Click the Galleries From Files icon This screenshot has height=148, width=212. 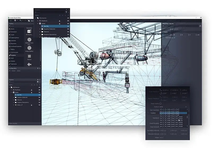pos(29,40)
